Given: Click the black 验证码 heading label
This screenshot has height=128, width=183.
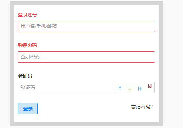Looking at the screenshot, I should pyautogui.click(x=25, y=76).
